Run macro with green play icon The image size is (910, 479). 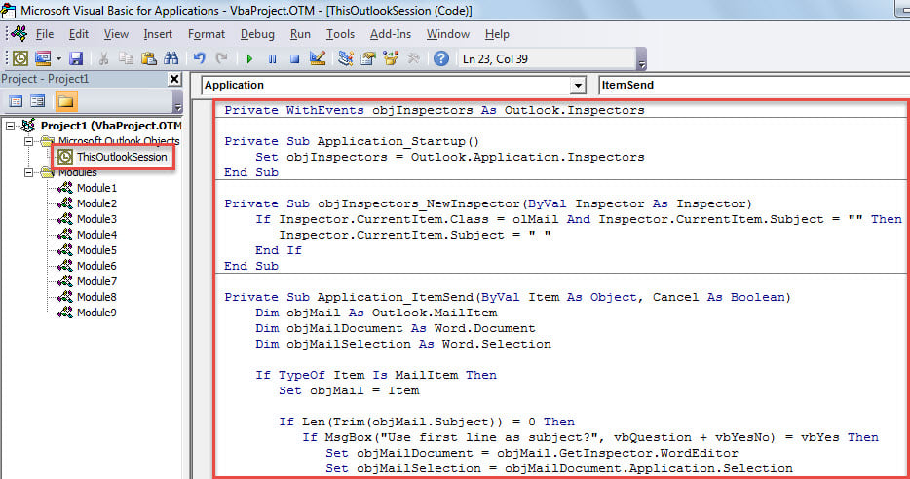[249, 58]
